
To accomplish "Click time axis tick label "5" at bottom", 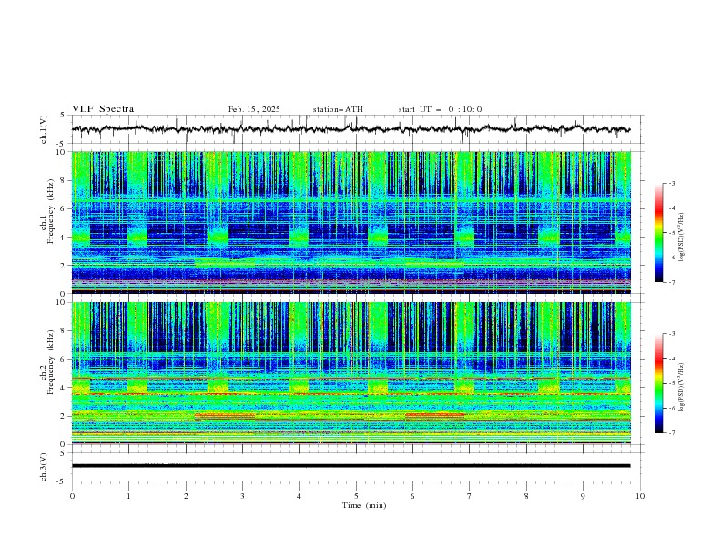I will click(x=356, y=496).
